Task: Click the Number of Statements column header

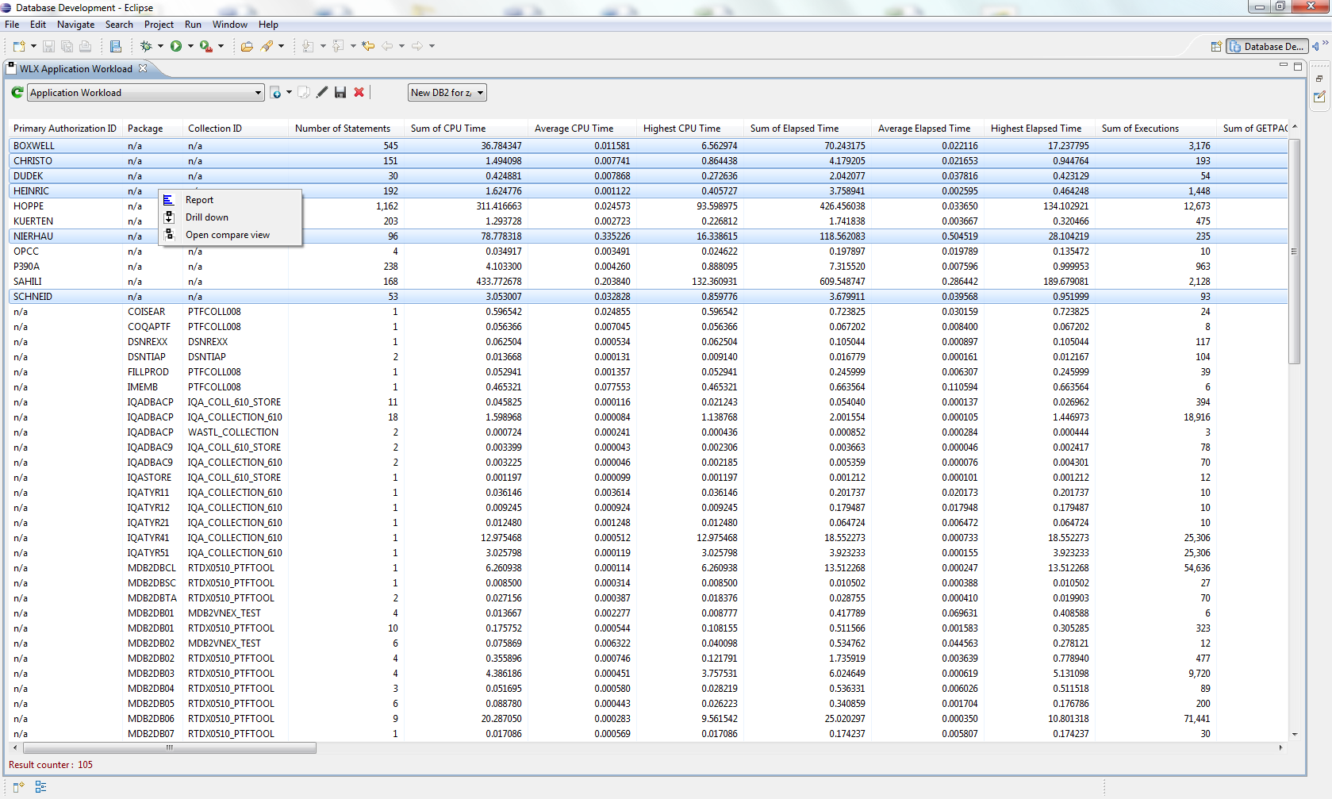Action: tap(342, 129)
